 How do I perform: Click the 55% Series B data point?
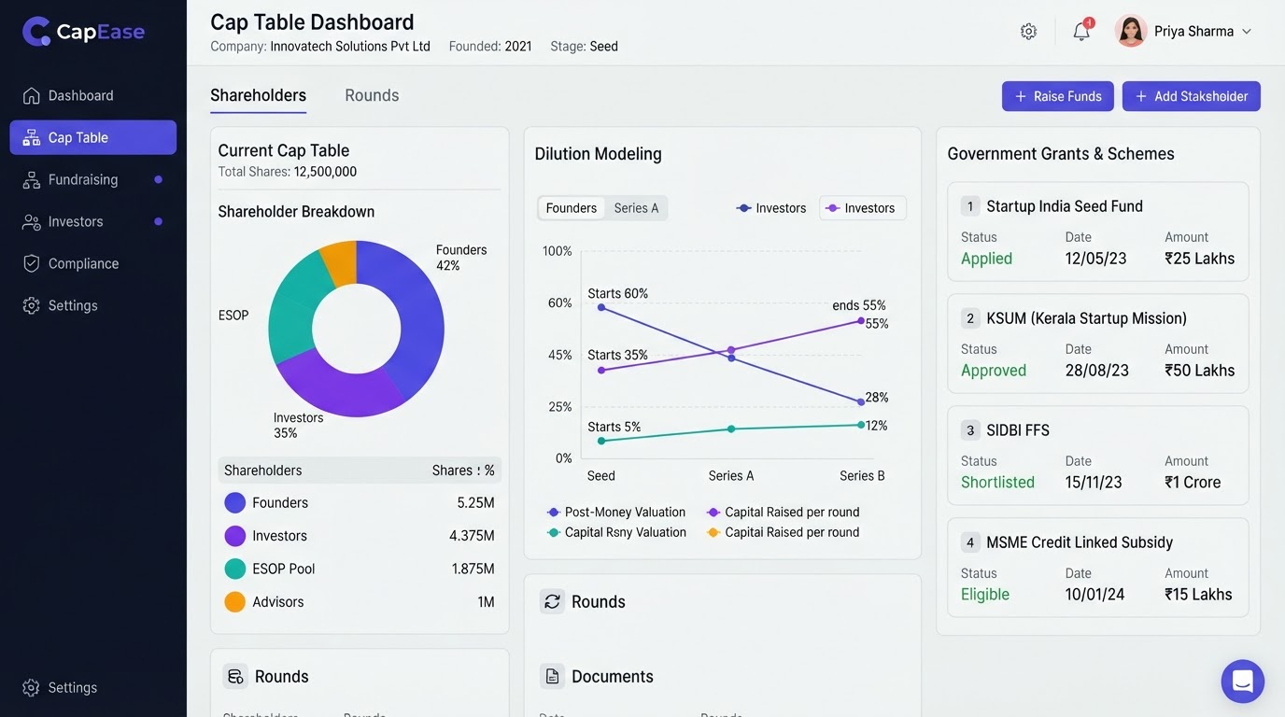coord(861,321)
